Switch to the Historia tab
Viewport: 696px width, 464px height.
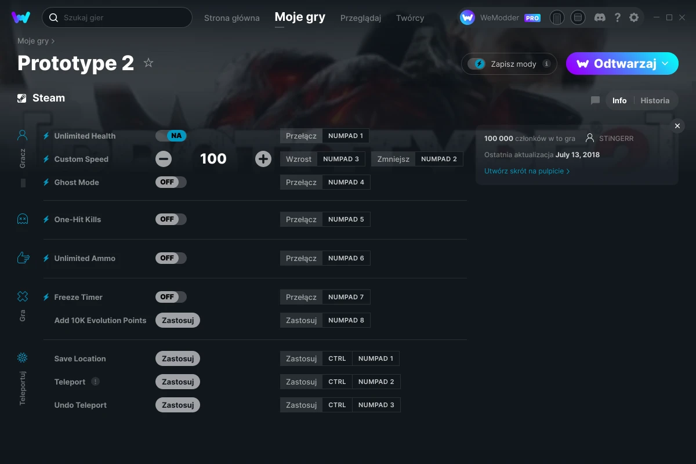pyautogui.click(x=655, y=100)
